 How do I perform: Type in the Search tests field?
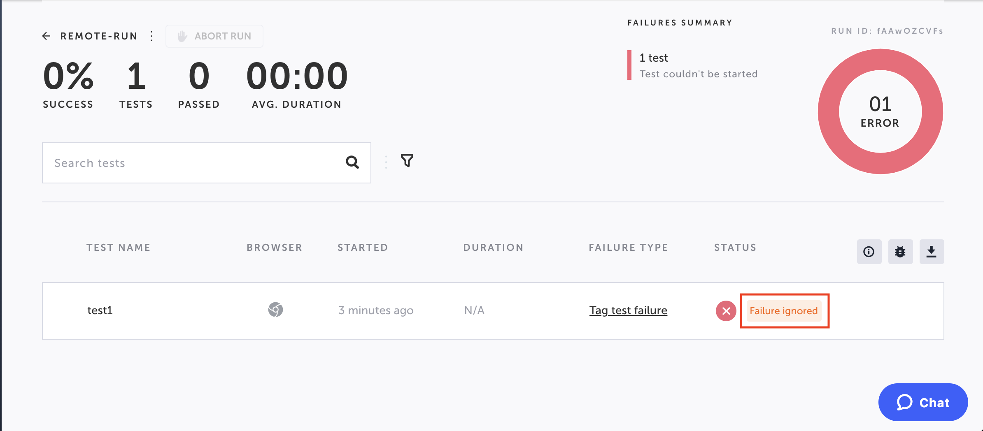pyautogui.click(x=193, y=163)
